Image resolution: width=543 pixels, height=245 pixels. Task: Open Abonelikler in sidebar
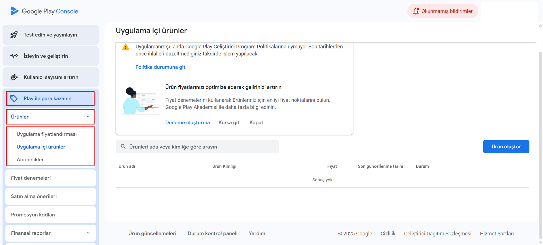[x=30, y=160]
